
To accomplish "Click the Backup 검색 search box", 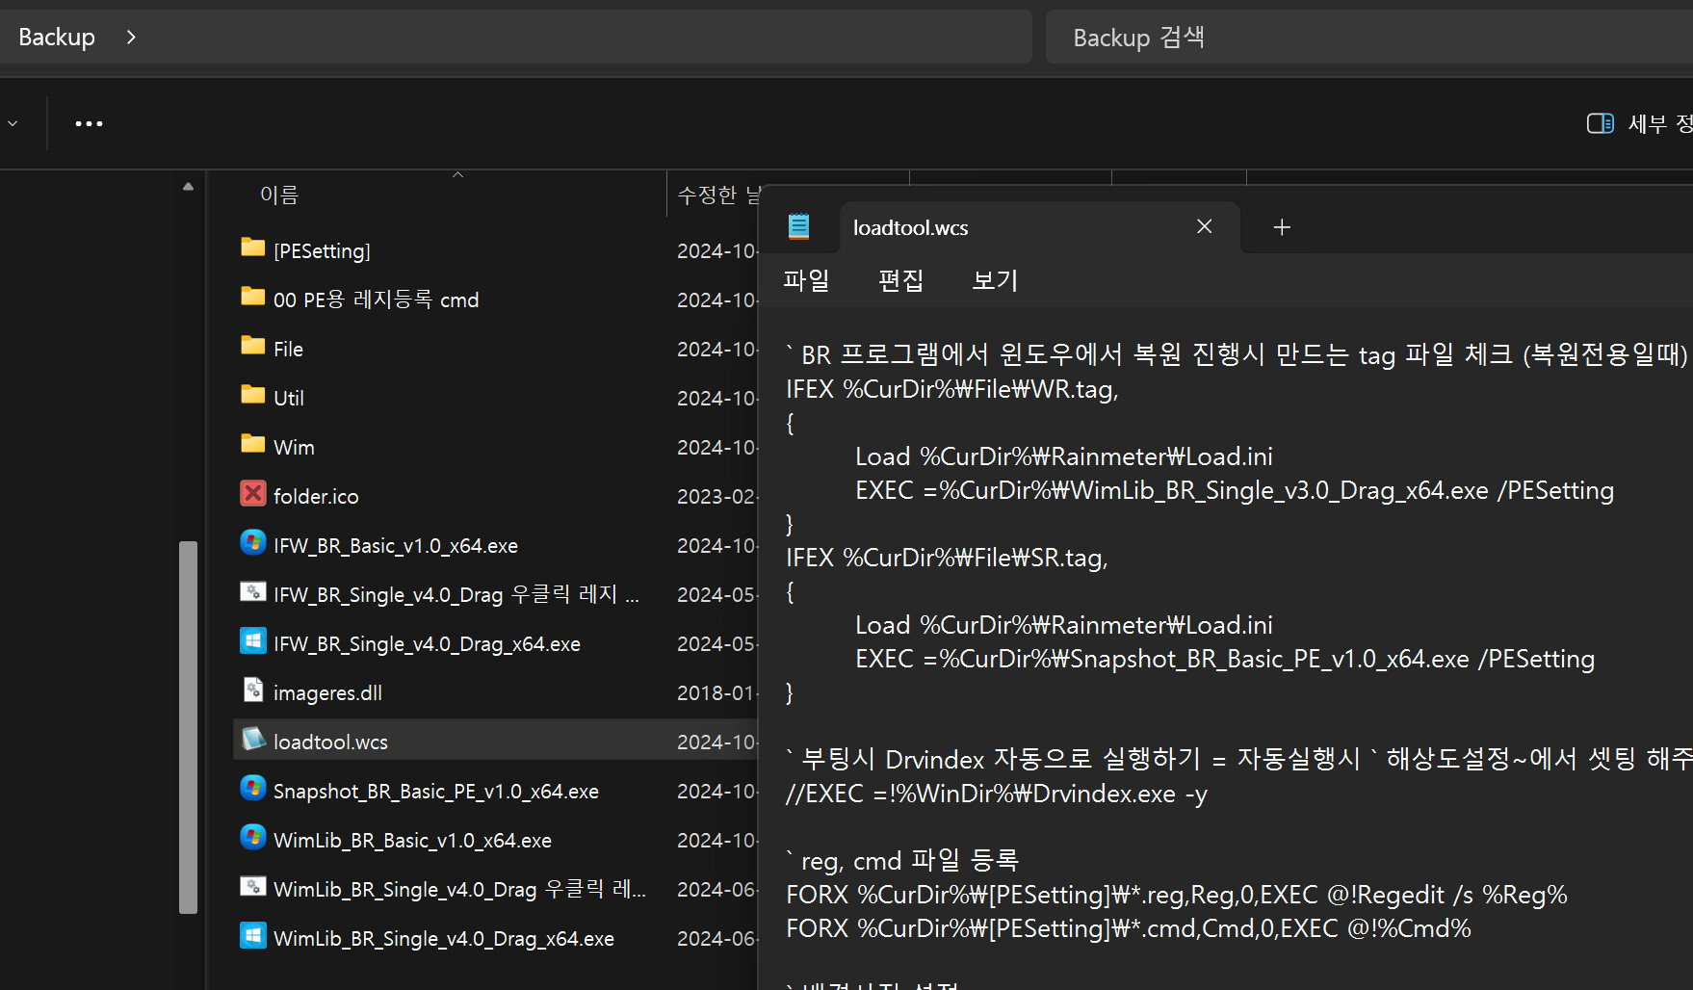I will click(1367, 37).
